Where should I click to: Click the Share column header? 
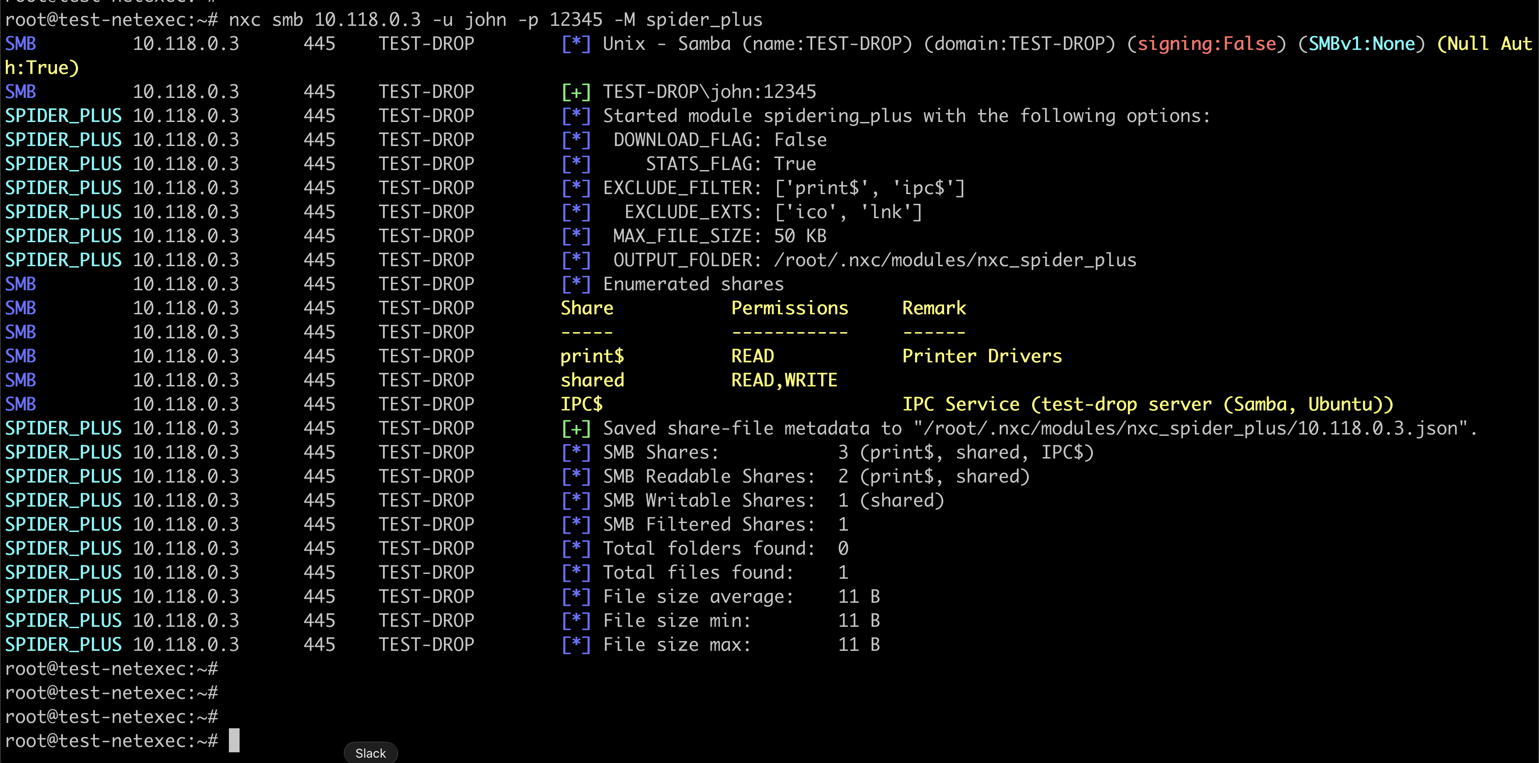586,308
